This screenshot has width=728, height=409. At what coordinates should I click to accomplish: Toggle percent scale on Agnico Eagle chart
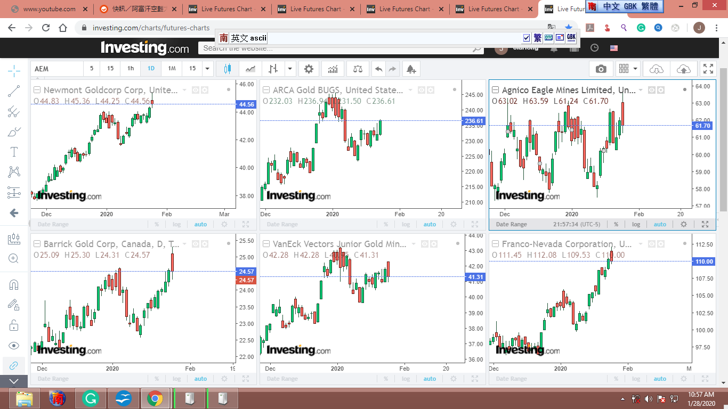point(616,224)
